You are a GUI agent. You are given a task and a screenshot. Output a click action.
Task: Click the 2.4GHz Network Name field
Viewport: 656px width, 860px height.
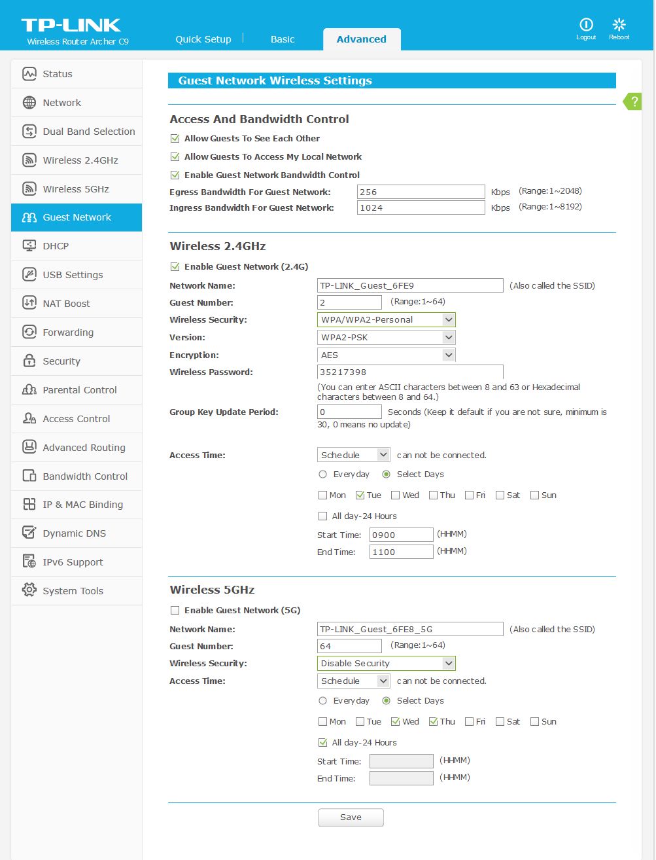[410, 285]
